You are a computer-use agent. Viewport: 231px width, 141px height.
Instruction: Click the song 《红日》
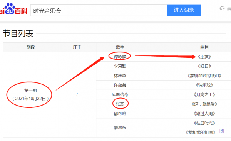click(204, 66)
